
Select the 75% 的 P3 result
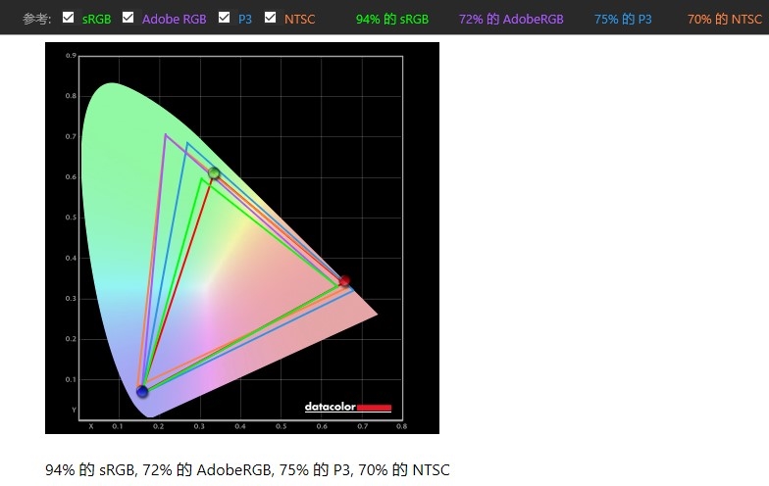(623, 20)
